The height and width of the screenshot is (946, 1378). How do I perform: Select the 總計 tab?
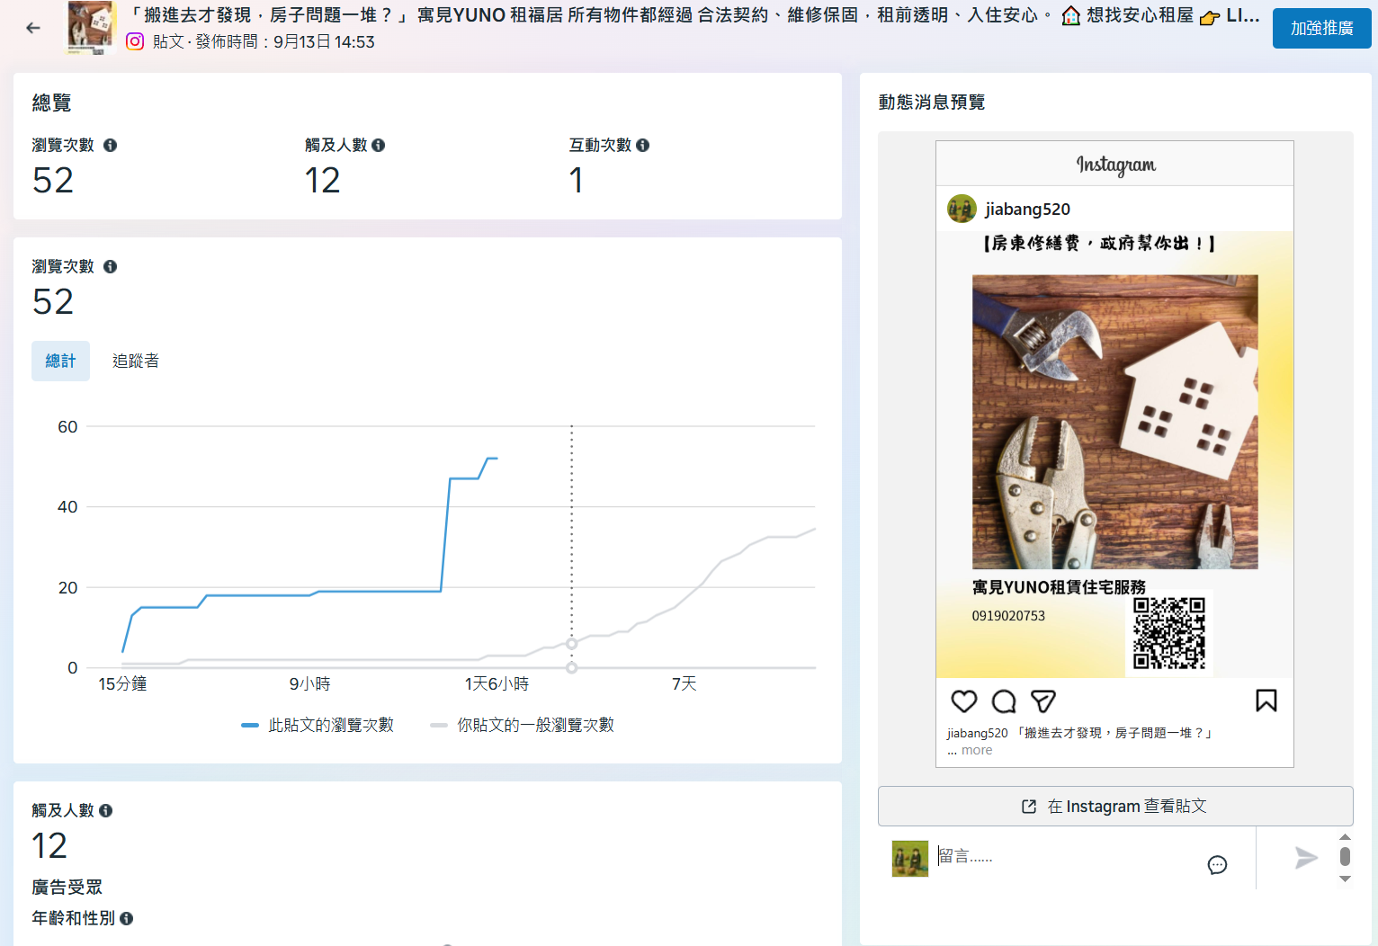click(x=60, y=361)
